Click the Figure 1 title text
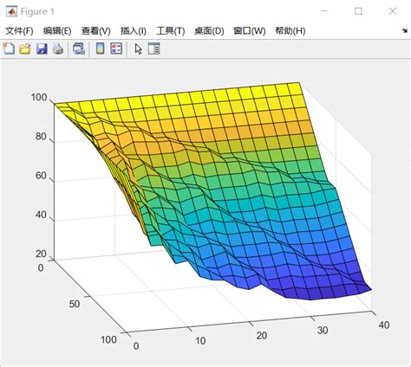The image size is (411, 367). [37, 11]
